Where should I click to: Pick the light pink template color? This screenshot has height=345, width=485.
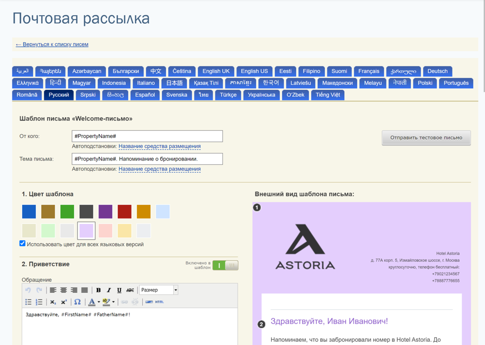pyautogui.click(x=106, y=230)
